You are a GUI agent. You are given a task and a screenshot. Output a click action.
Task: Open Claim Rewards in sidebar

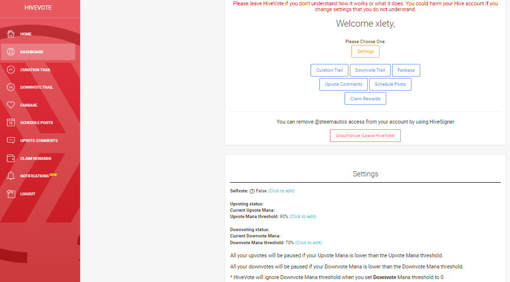[35, 158]
